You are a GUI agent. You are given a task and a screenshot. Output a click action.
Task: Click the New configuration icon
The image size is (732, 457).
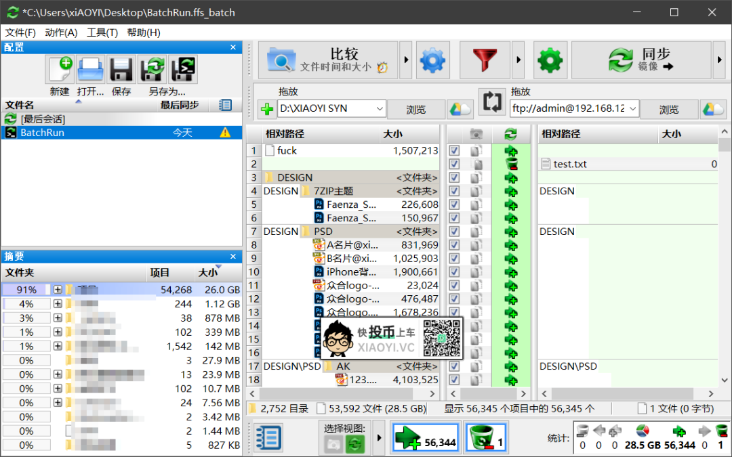click(x=60, y=69)
